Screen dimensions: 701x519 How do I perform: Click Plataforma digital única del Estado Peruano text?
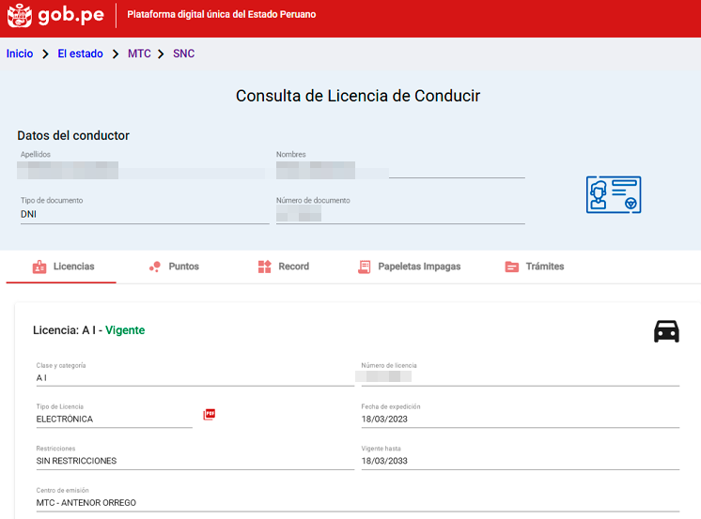[x=222, y=15]
